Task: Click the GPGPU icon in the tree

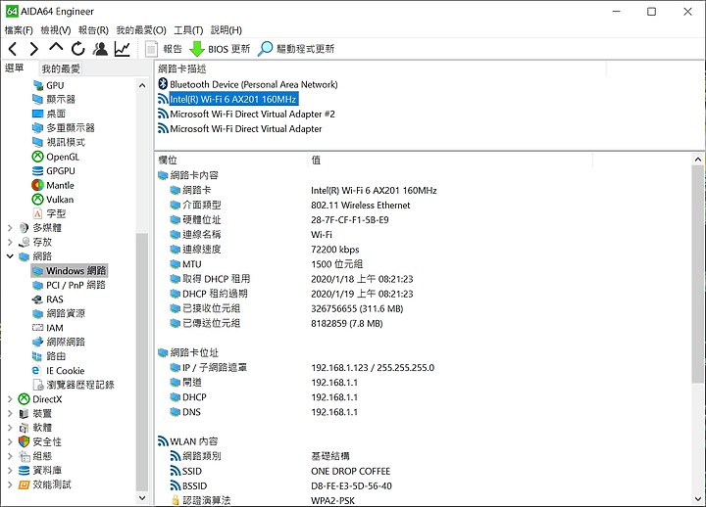Action: click(38, 171)
